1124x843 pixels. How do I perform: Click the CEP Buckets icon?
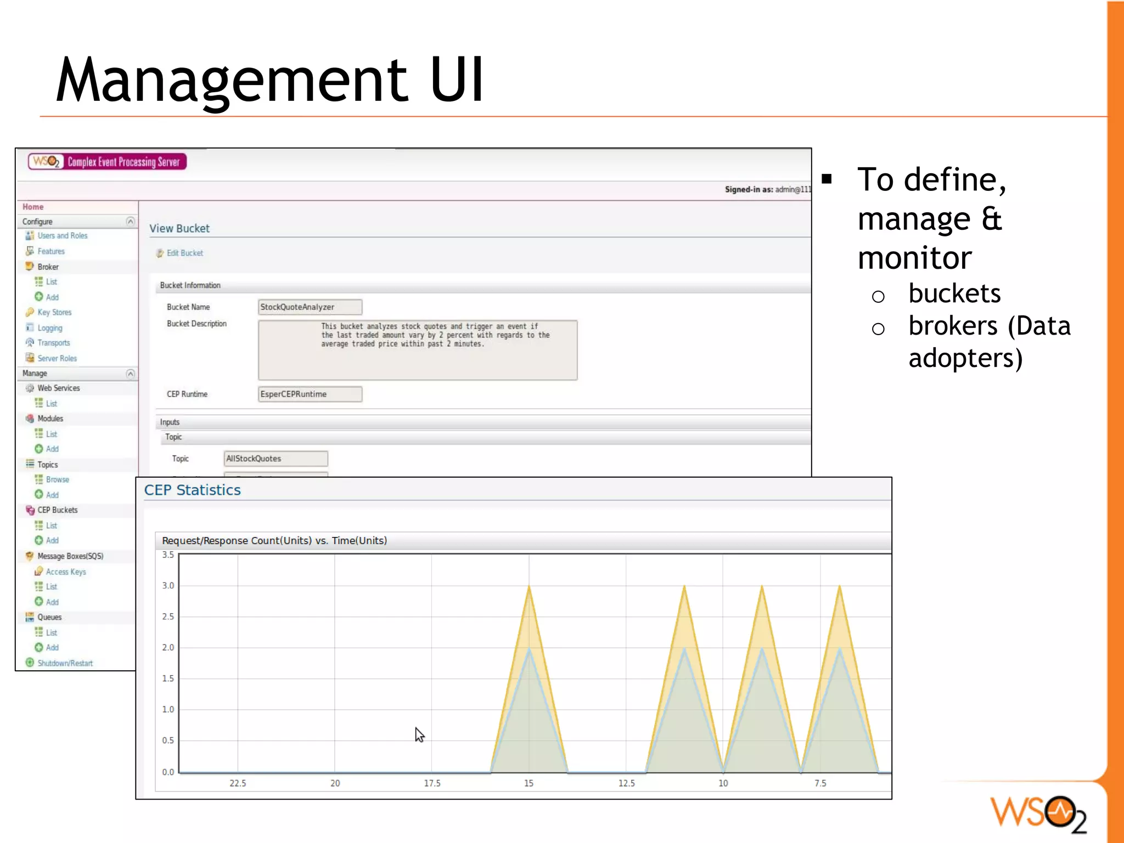tap(30, 510)
